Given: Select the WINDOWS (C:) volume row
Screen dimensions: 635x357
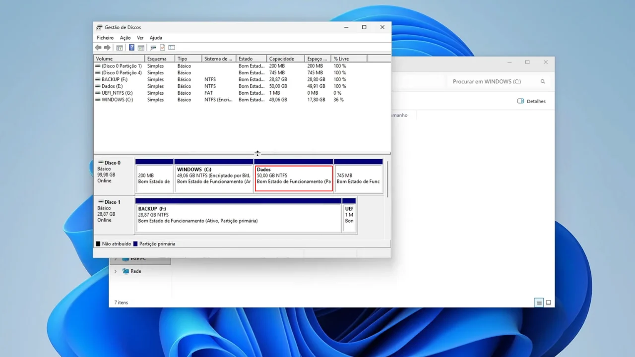Looking at the screenshot, I should 231,100.
